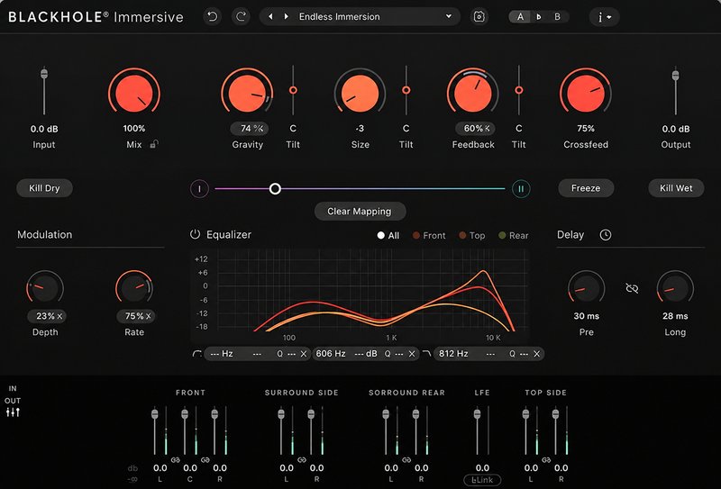This screenshot has height=489, width=721.
Task: Click the high shelf filter shape icon
Action: point(426,353)
